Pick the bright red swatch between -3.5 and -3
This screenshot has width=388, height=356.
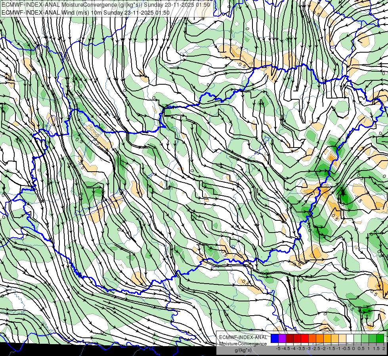click(305, 338)
